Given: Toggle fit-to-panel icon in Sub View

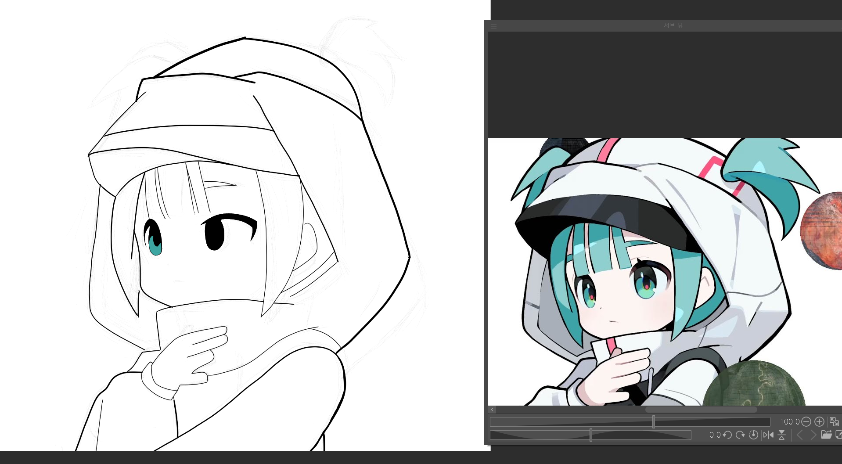Looking at the screenshot, I should 834,422.
